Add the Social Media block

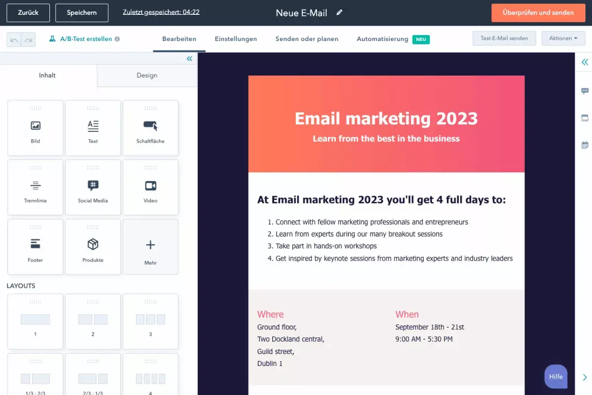coord(93,187)
